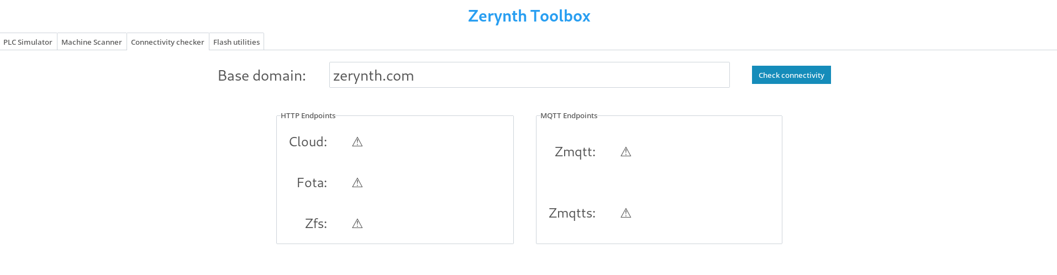Screen dimensions: 1057x275
Task: Click the Zmqtt label text
Action: [575, 152]
